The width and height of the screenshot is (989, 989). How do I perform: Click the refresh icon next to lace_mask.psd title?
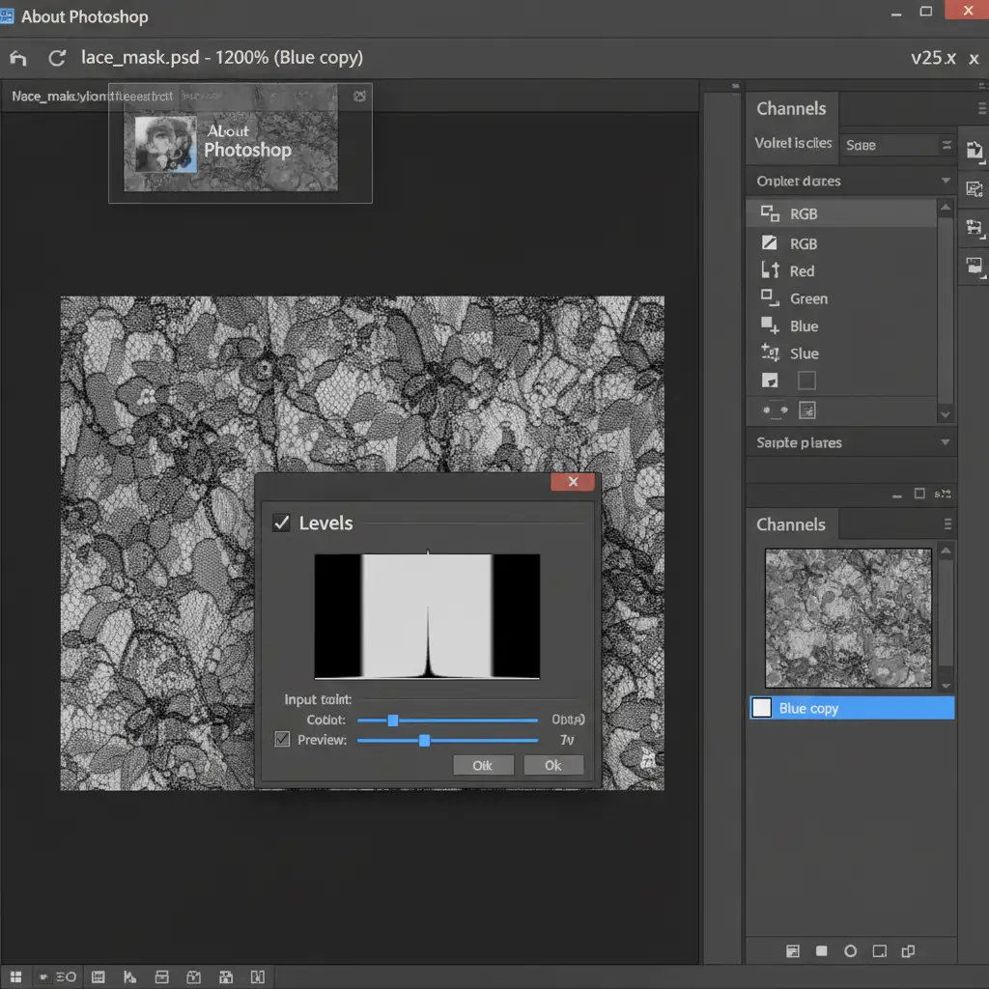pyautogui.click(x=57, y=58)
